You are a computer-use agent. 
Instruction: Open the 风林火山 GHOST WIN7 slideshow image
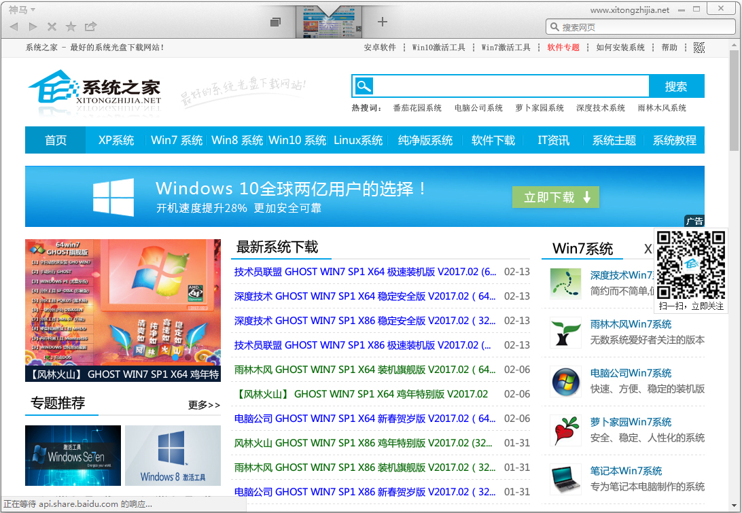(x=122, y=310)
